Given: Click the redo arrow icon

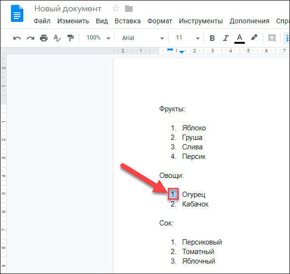Looking at the screenshot, I should [x=30, y=38].
